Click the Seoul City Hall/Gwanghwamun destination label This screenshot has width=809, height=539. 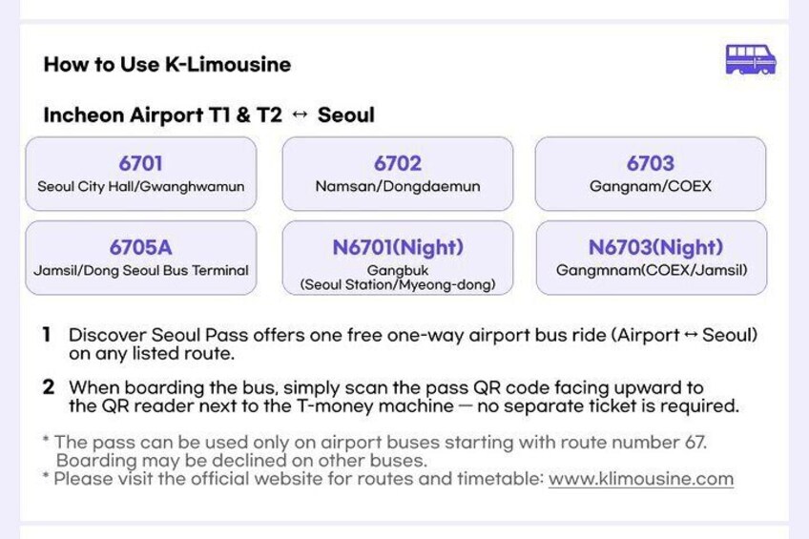point(141,187)
